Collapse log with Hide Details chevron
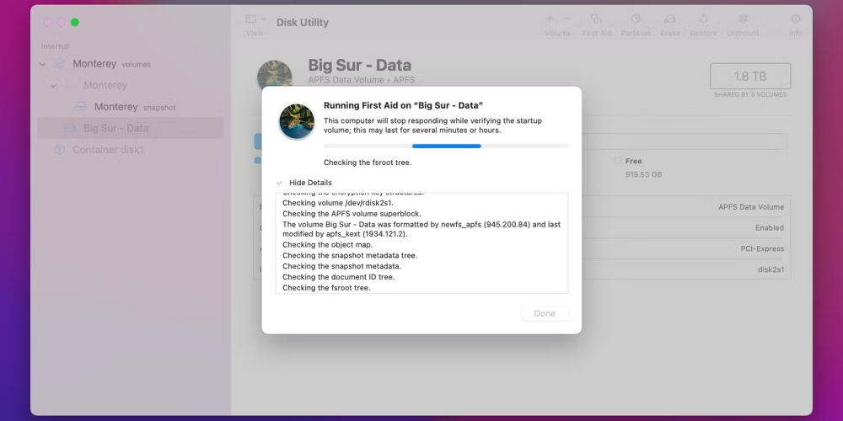This screenshot has height=421, width=843. (x=279, y=183)
